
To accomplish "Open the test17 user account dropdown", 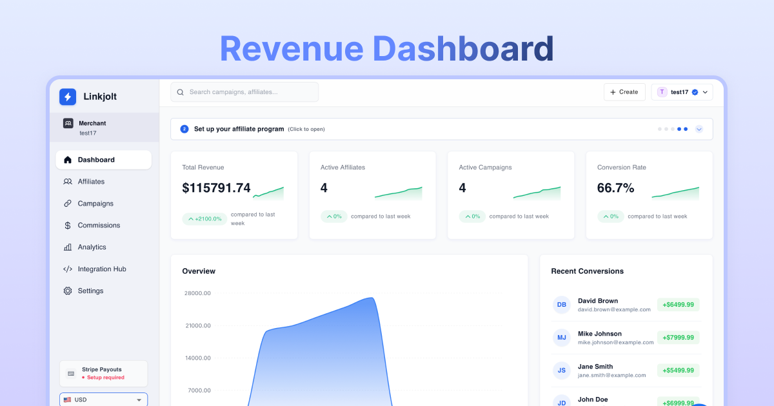I will pos(682,92).
